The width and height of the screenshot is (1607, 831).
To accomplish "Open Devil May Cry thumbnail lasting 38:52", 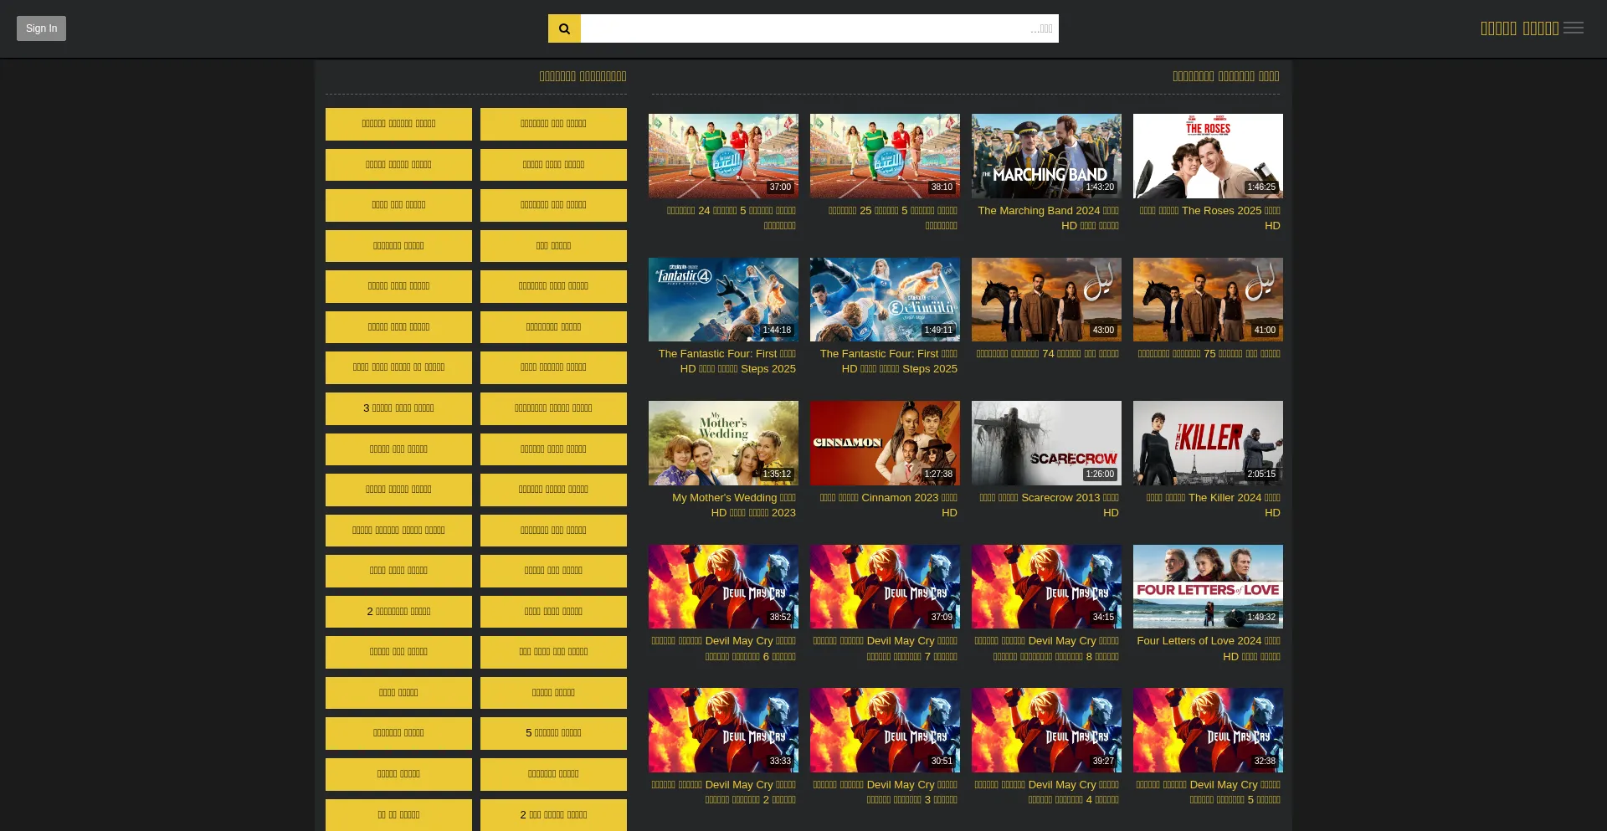I will coord(723,587).
